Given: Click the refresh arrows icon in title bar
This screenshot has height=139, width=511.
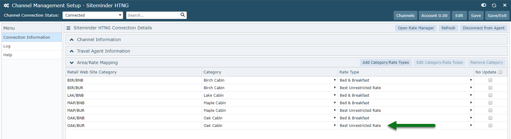Looking at the screenshot, I should click(494, 5).
